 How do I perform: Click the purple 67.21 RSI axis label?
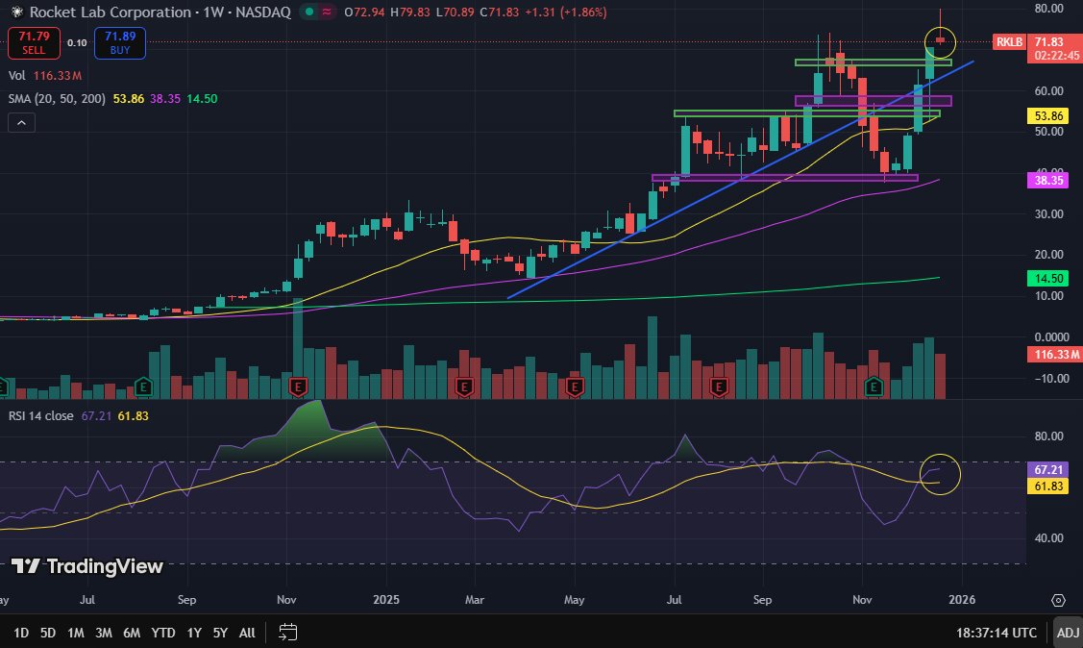point(1047,470)
